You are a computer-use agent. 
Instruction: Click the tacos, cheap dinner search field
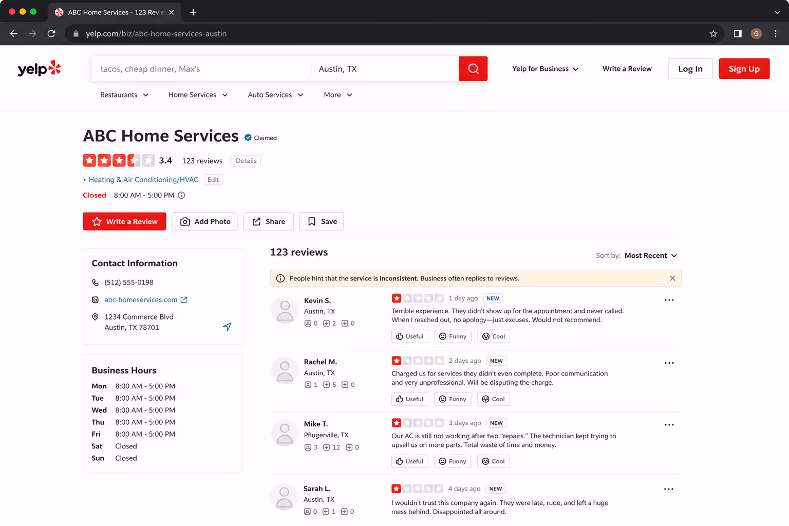tap(201, 69)
